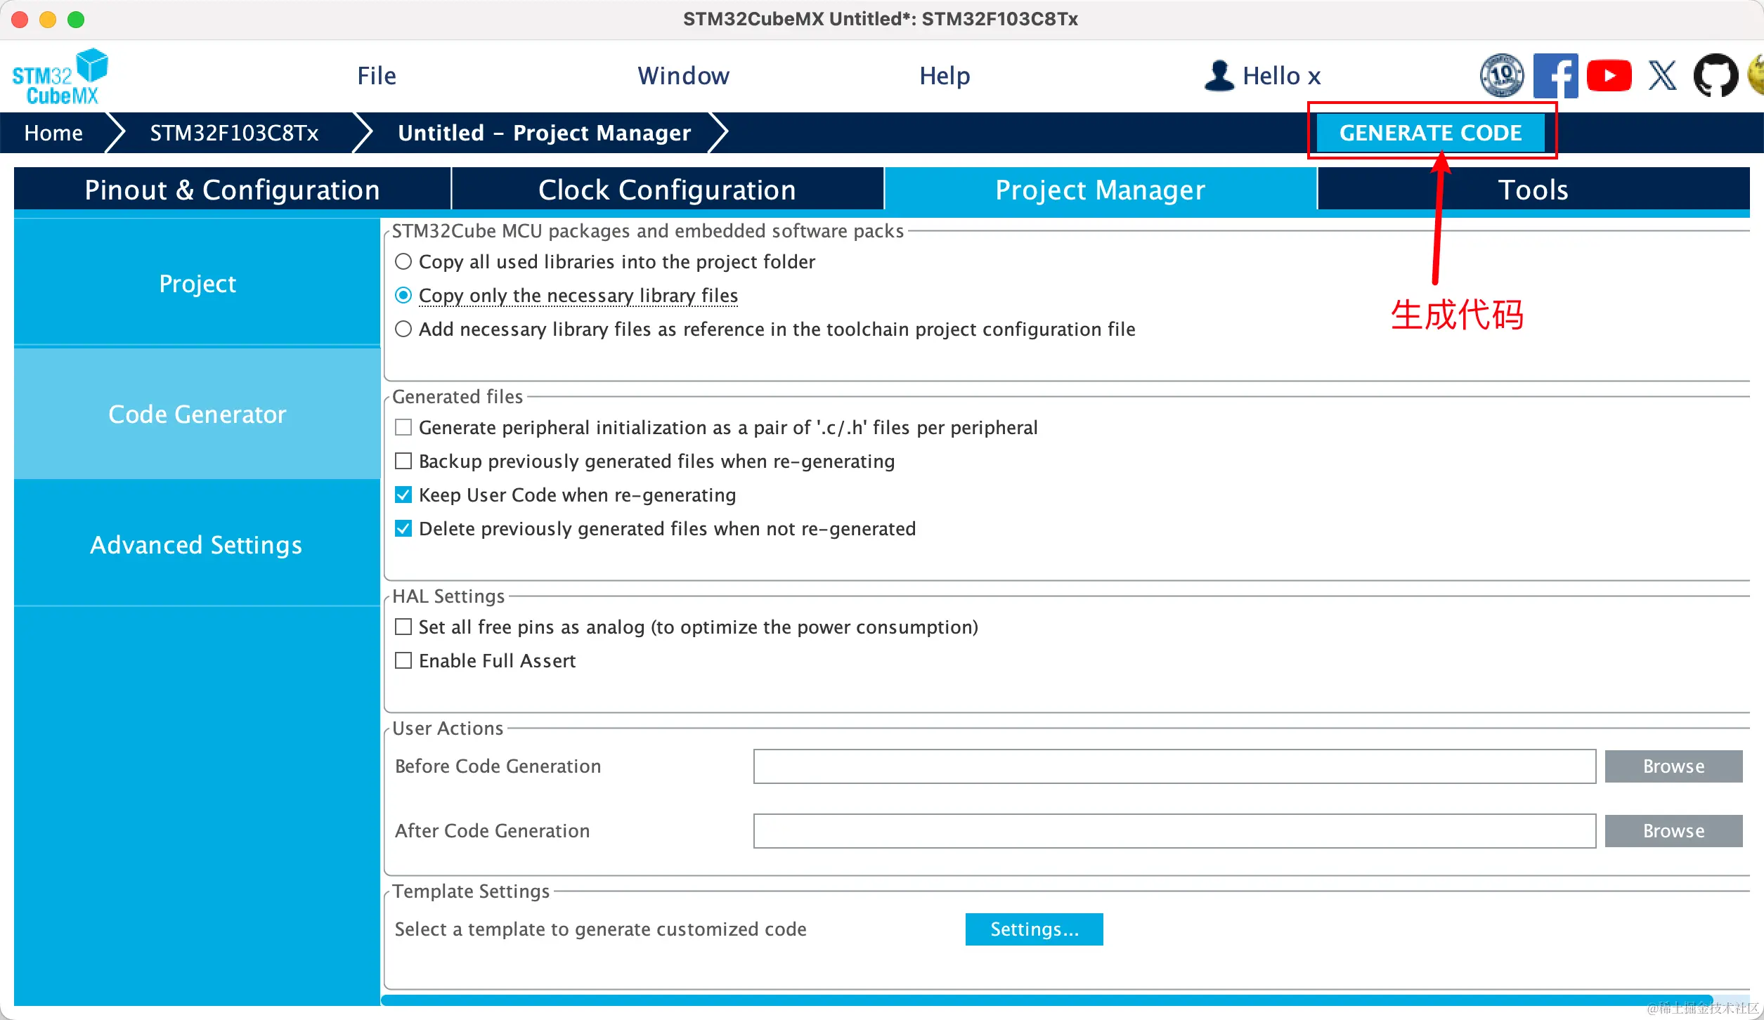Screen dimensions: 1764x1020
Task: Switch to Pinout & Configuration tab
Action: click(x=232, y=190)
